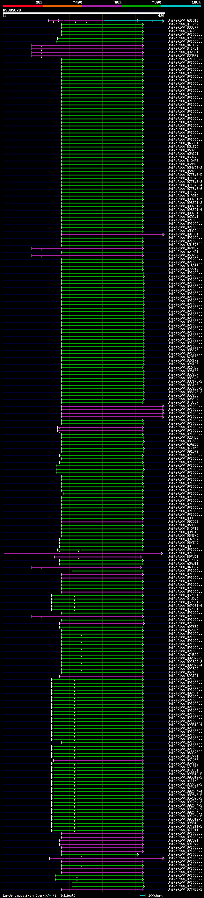Select hit label UniRef100_Q7TSY6-5

click(185, 175)
